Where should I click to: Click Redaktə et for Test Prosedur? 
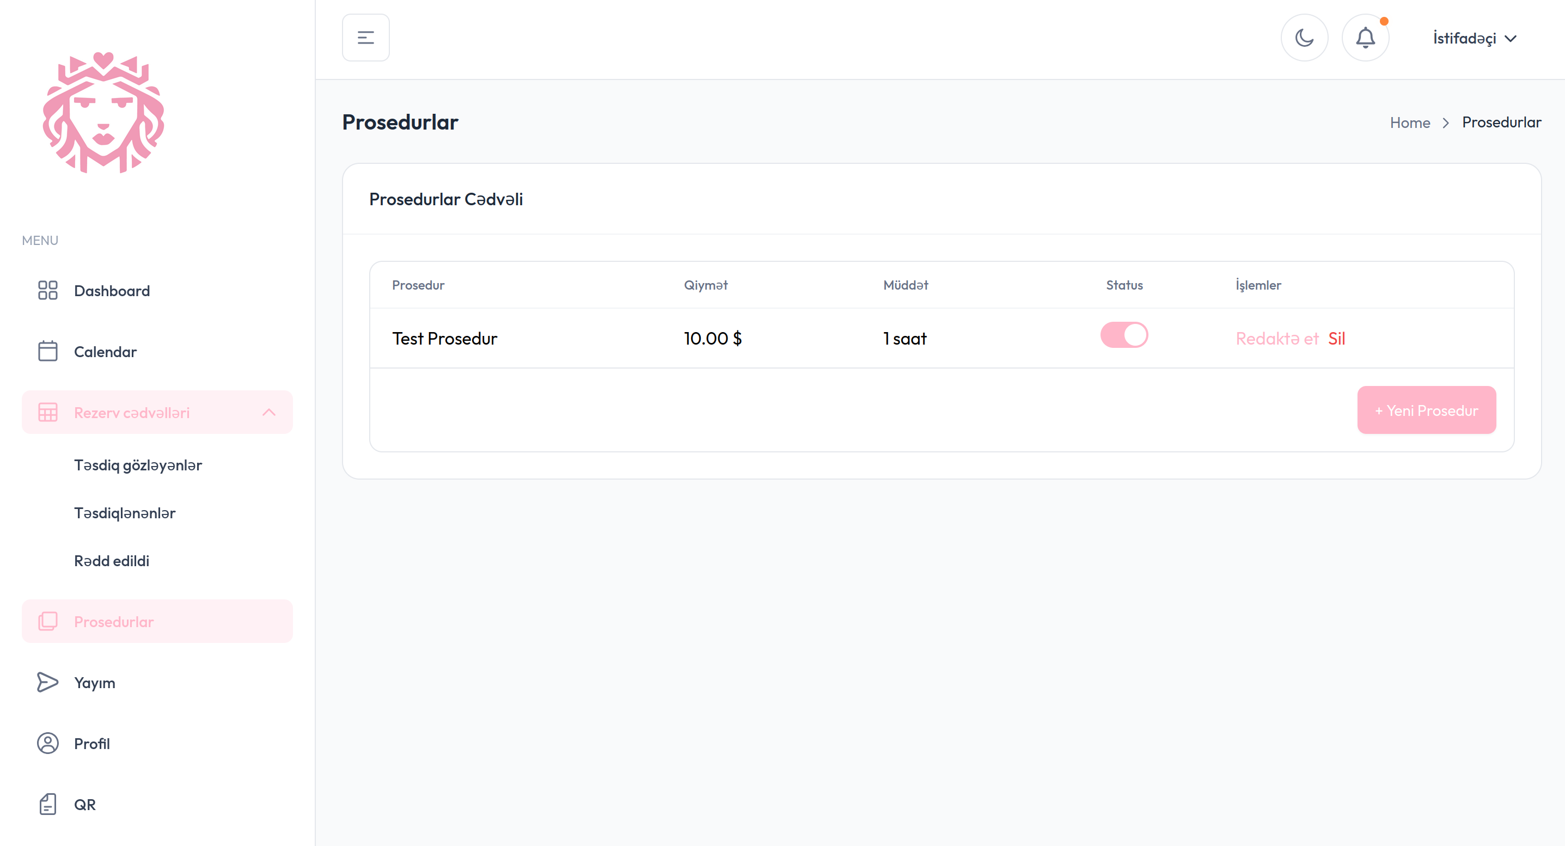(1276, 338)
